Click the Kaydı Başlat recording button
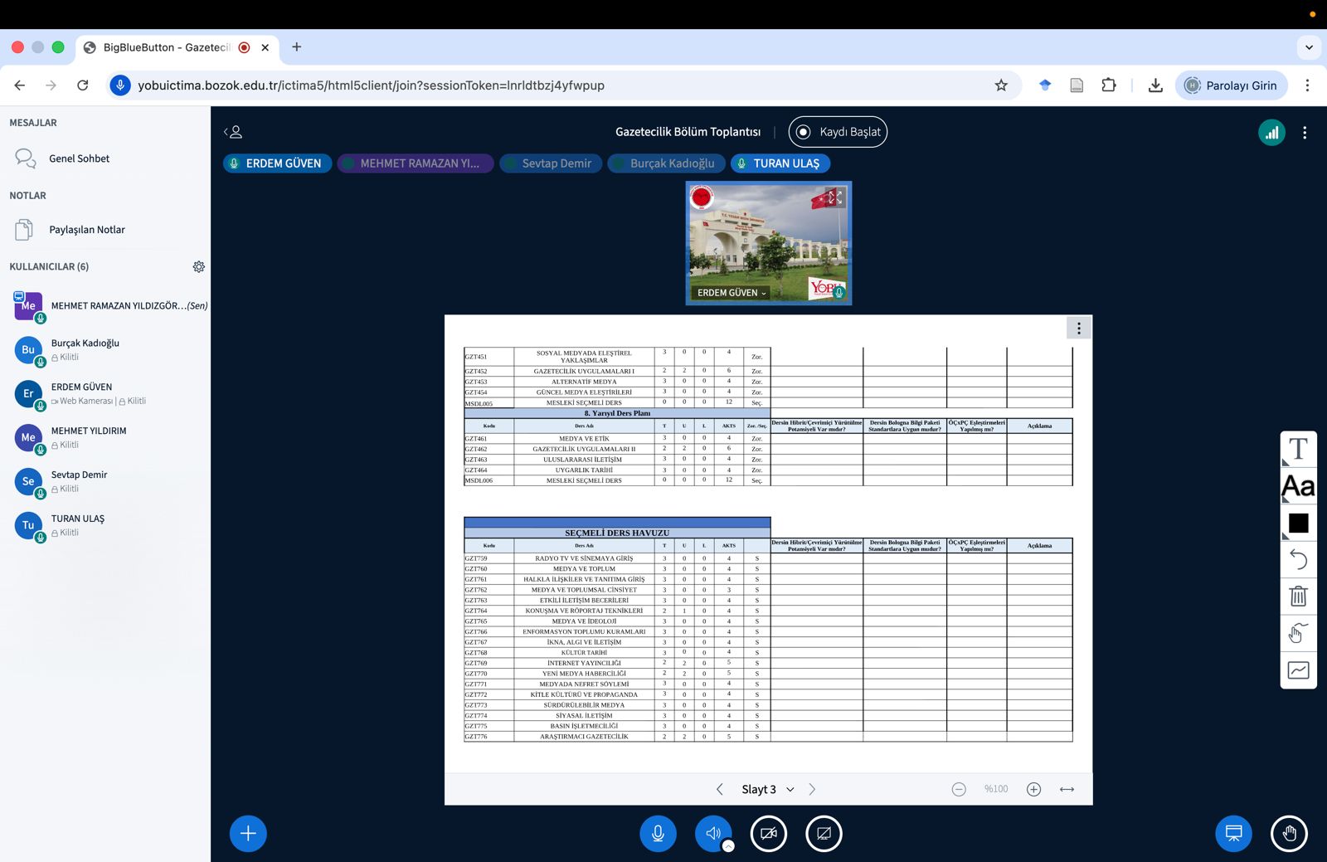The width and height of the screenshot is (1327, 862). coord(838,132)
